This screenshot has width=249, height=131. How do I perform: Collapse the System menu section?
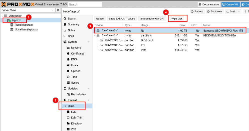click(88, 42)
